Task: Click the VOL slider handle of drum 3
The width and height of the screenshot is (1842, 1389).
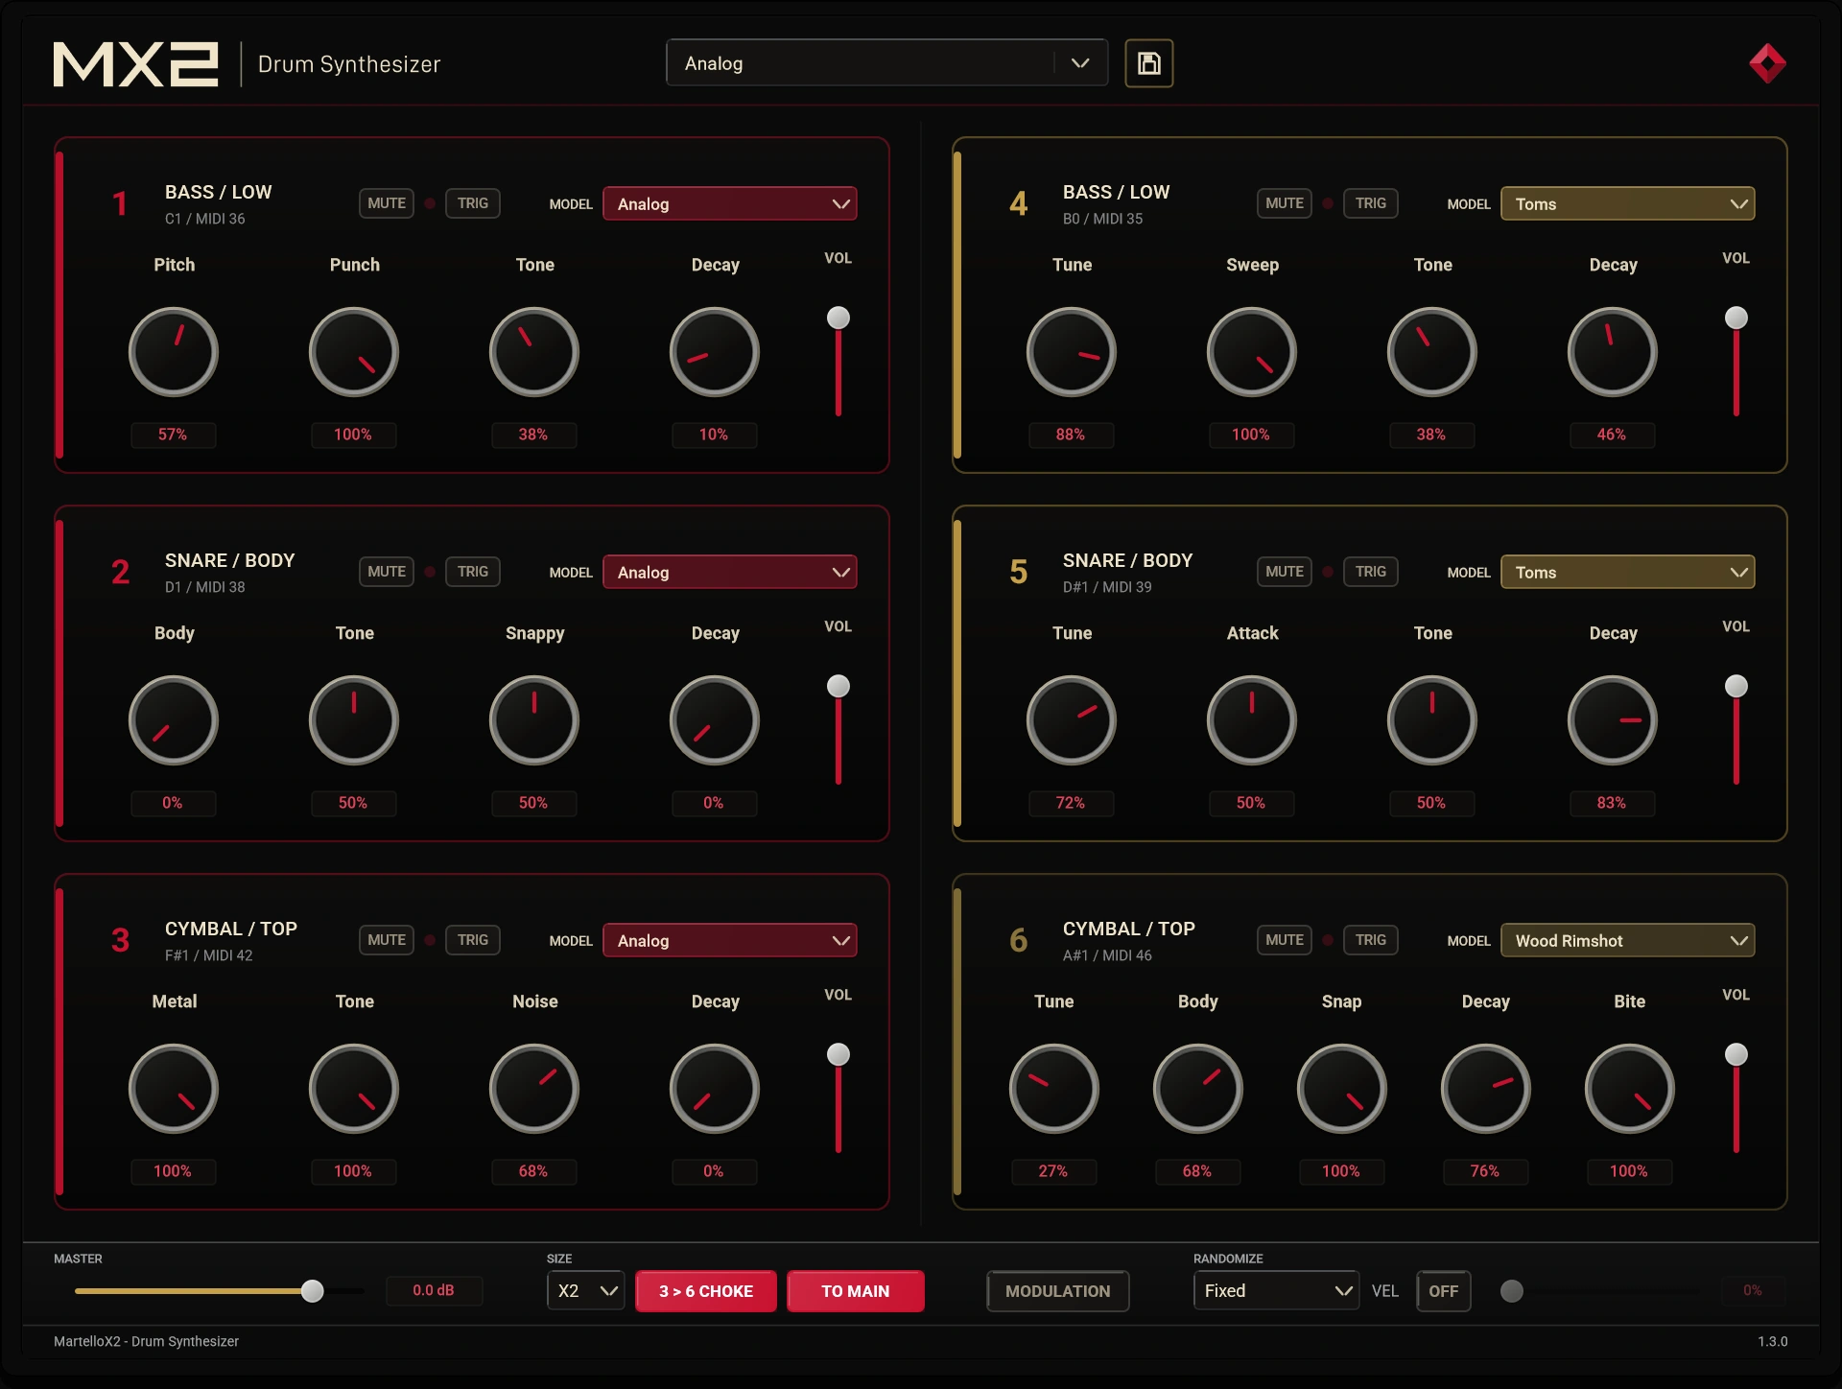Action: click(x=838, y=1054)
